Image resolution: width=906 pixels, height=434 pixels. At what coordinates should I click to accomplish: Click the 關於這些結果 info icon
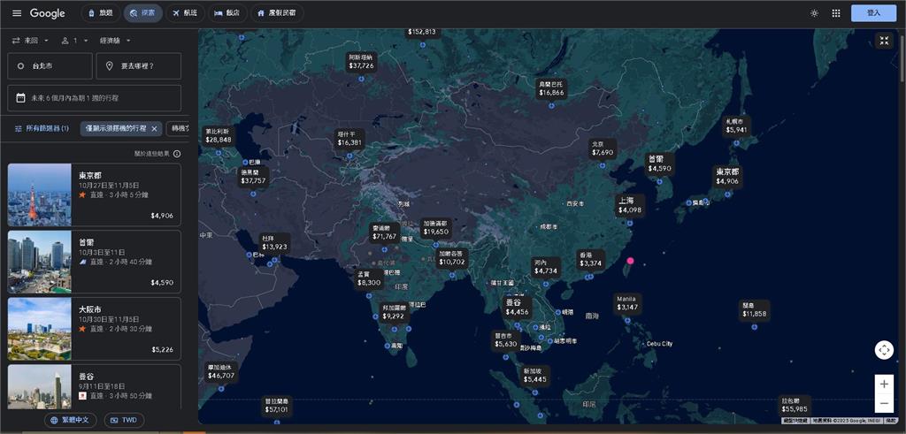[177, 154]
